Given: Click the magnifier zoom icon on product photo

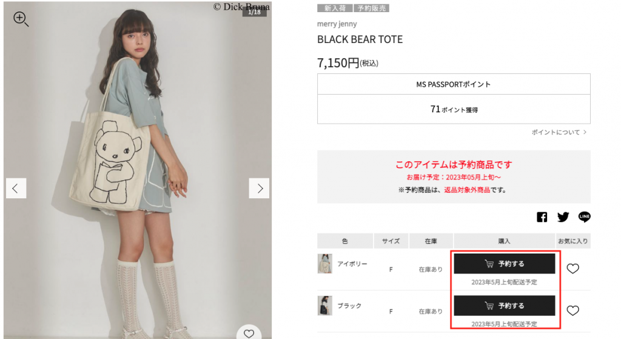Looking at the screenshot, I should coord(21,19).
